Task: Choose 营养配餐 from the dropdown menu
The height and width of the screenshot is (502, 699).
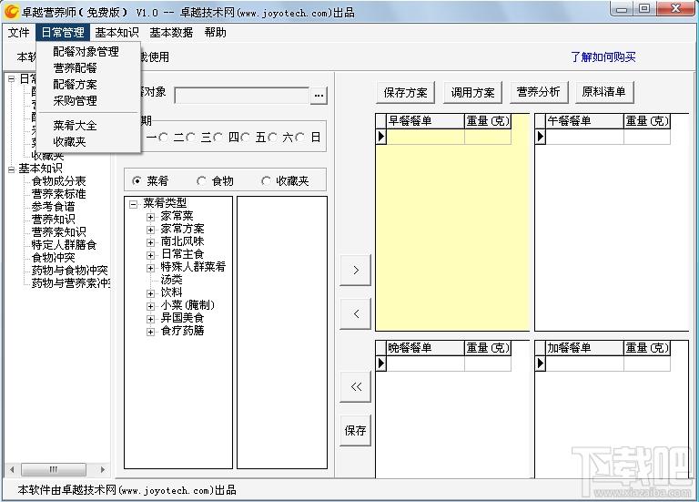Action: [75, 67]
